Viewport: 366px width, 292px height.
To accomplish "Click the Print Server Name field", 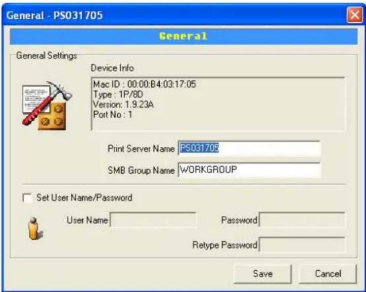I will pos(249,148).
